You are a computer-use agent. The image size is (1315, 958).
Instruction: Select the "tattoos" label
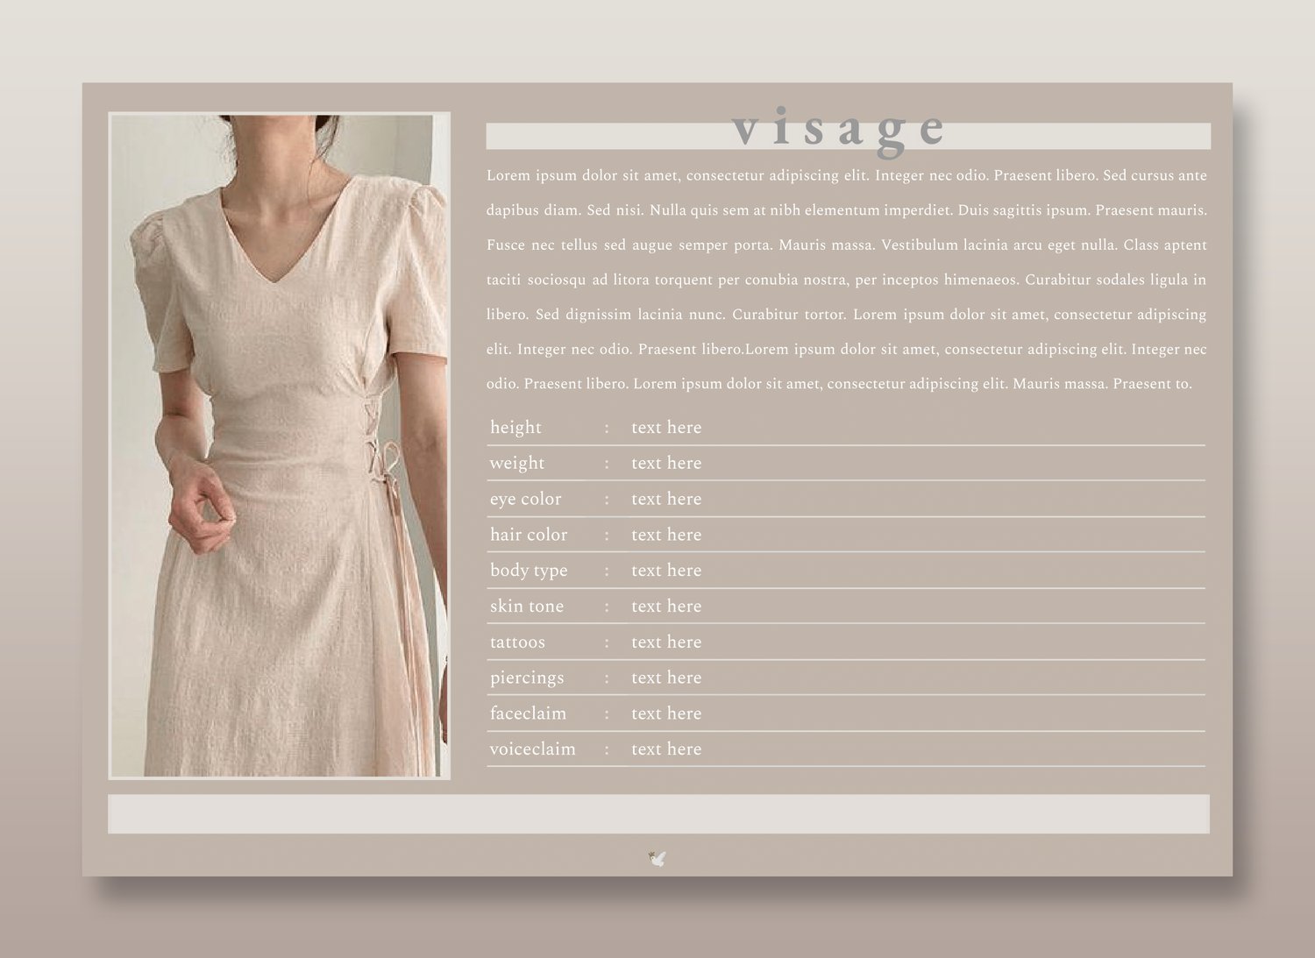[x=517, y=642]
